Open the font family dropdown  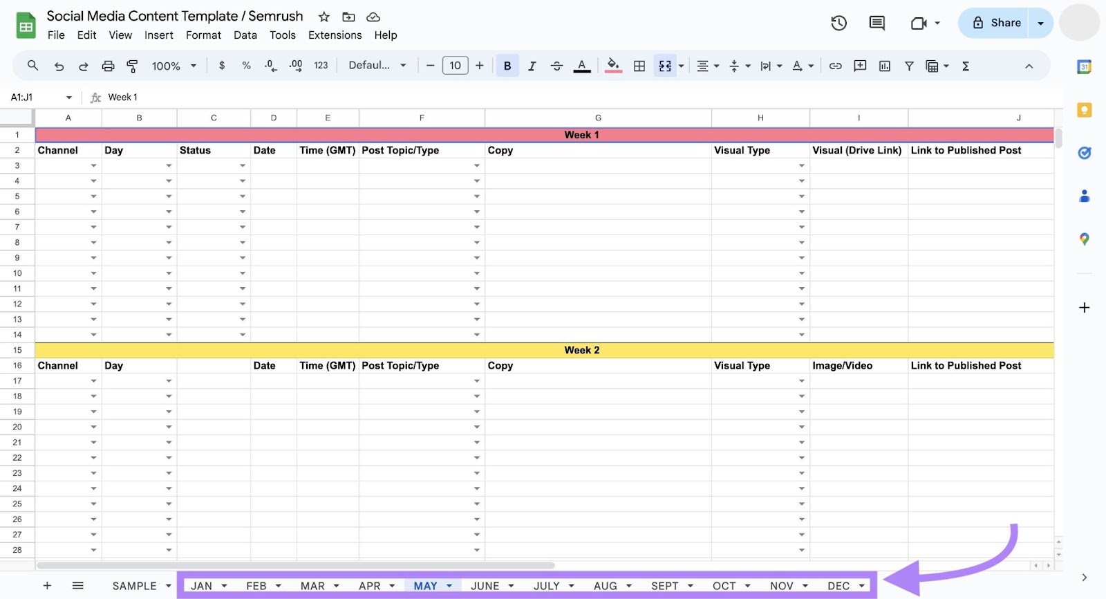coord(377,66)
